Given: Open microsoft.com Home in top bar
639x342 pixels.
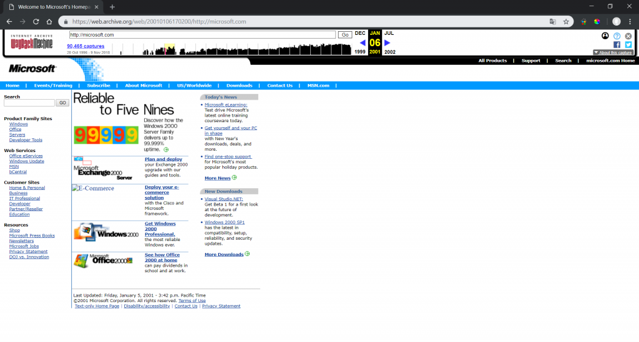Looking at the screenshot, I should pyautogui.click(x=610, y=60).
